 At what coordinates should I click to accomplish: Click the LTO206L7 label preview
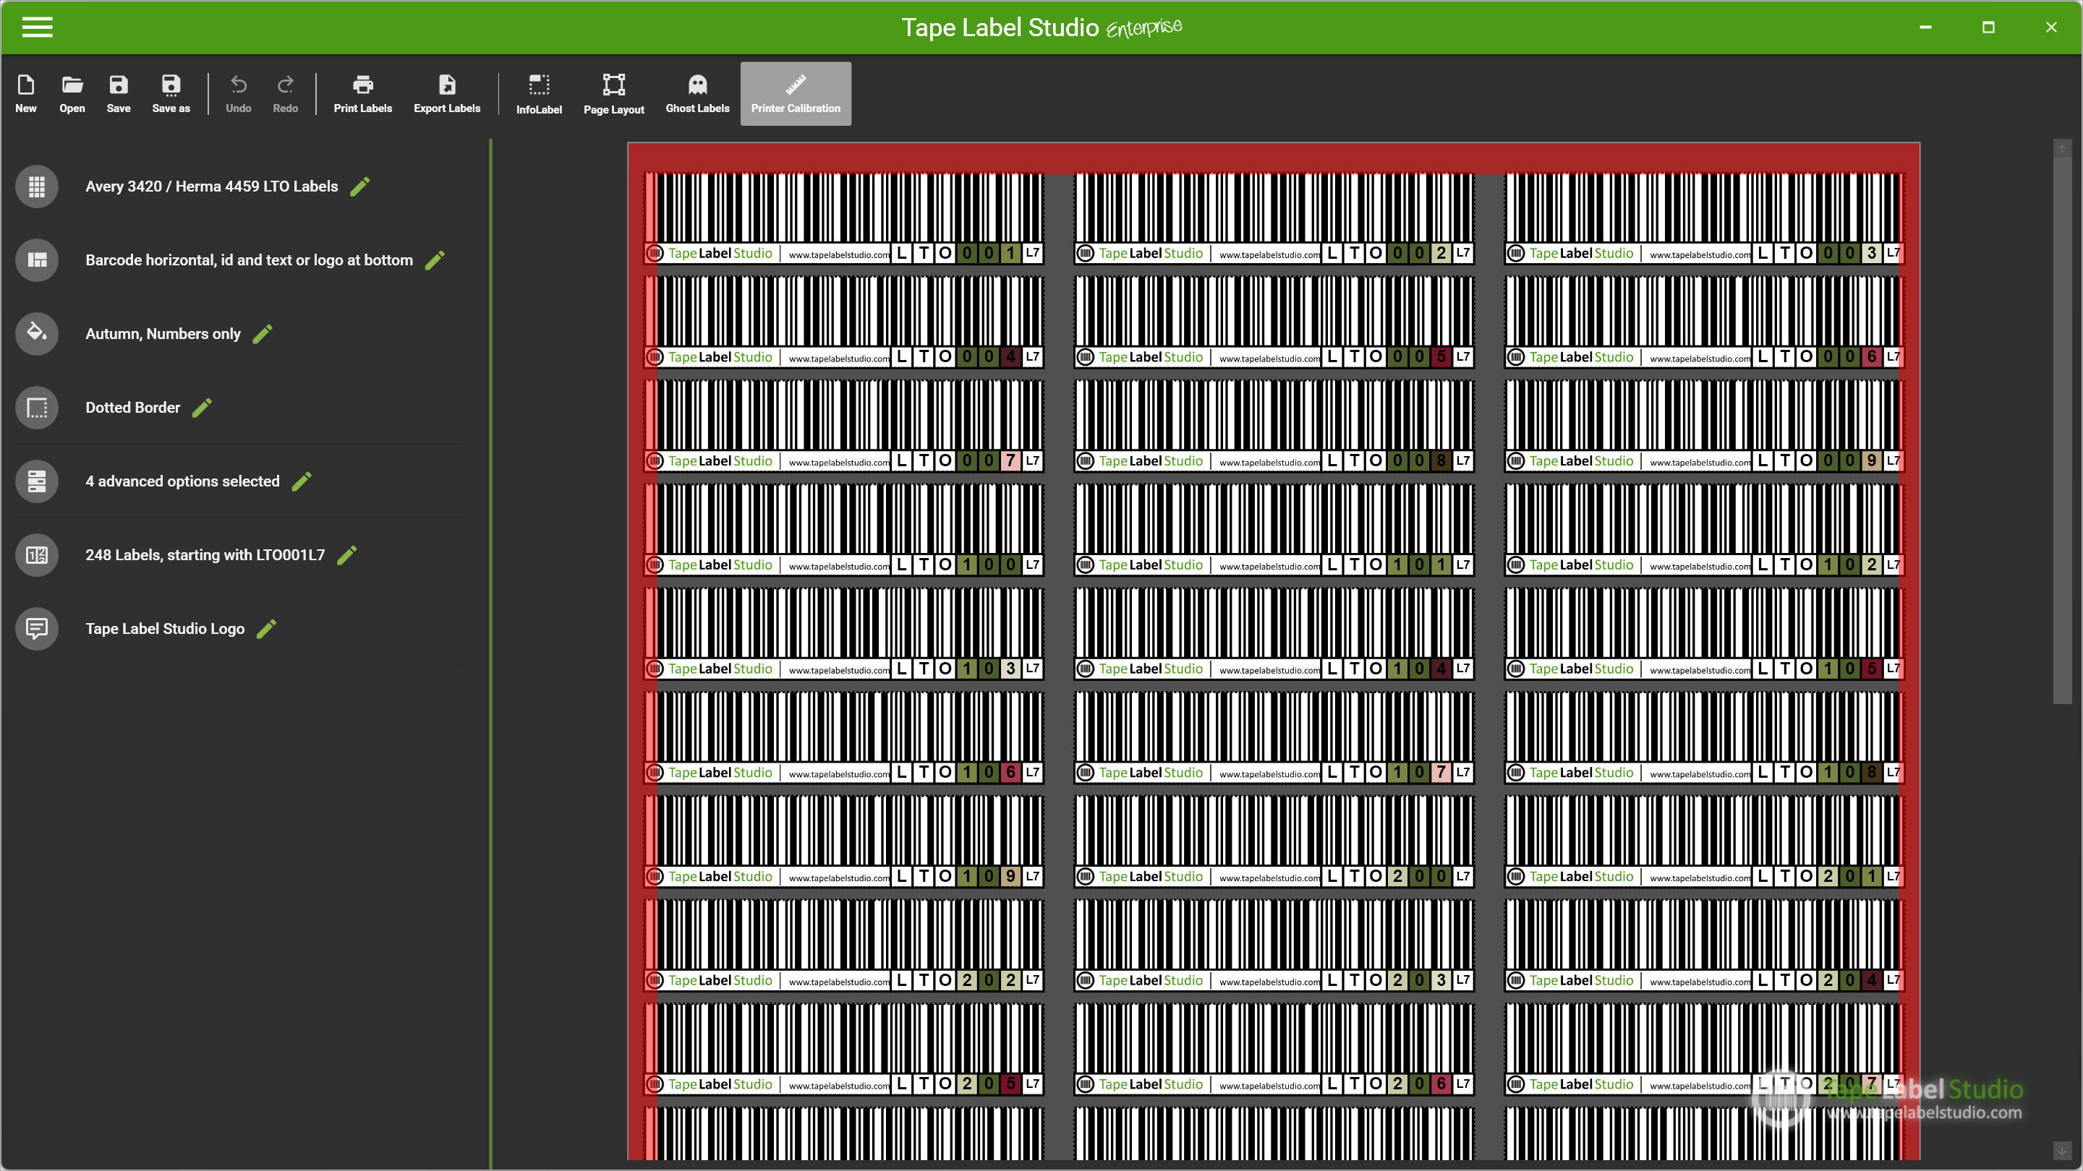tap(1274, 1050)
